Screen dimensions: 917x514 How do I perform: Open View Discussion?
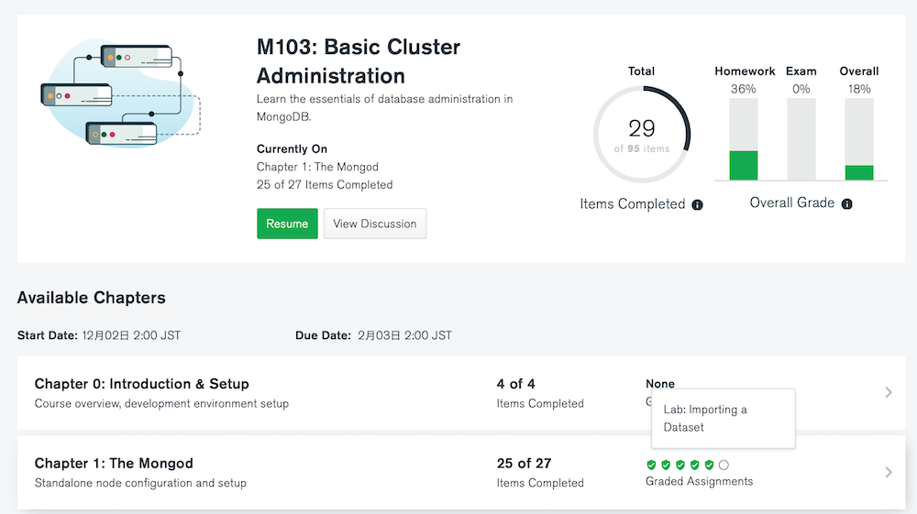tap(375, 224)
